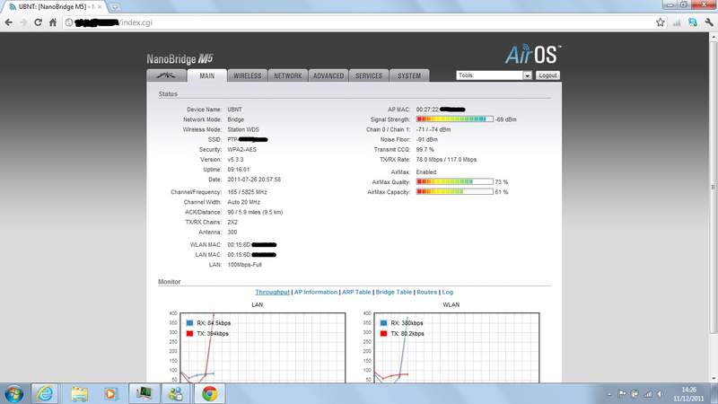Click the WLAN TX red legend square
The width and height of the screenshot is (718, 404).
point(384,333)
